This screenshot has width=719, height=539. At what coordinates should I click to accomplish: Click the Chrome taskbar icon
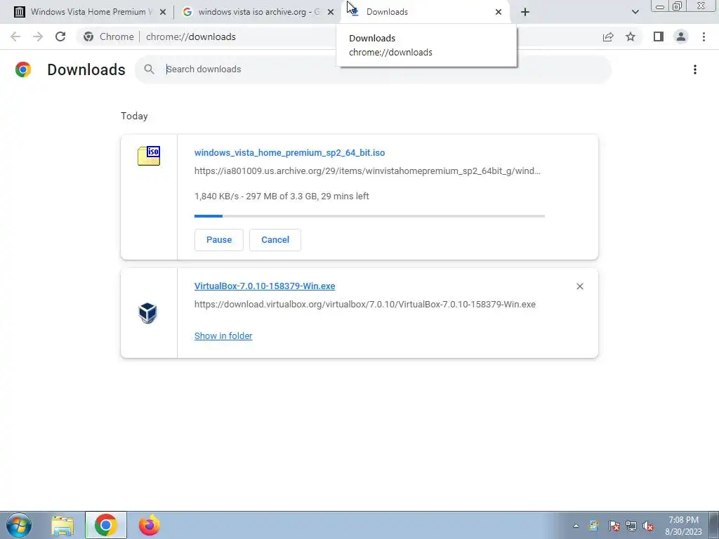point(106,525)
